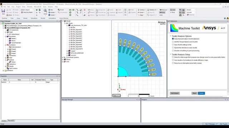Open the File menu
Image resolution: width=229 pixels, height=128 pixels.
click(5, 7)
